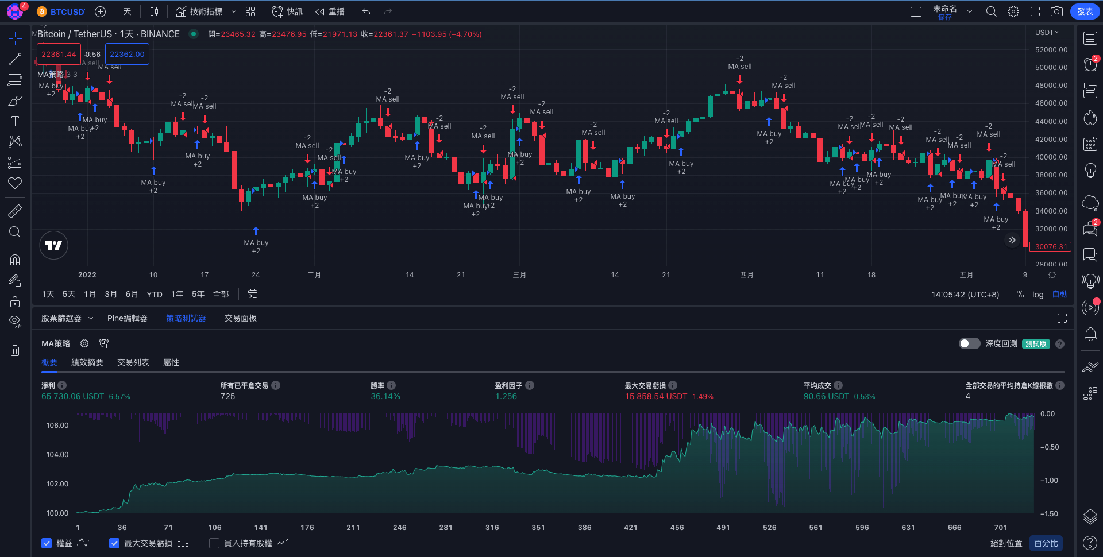This screenshot has height=557, width=1103.
Task: Set chart range to 3月
Action: coord(111,294)
